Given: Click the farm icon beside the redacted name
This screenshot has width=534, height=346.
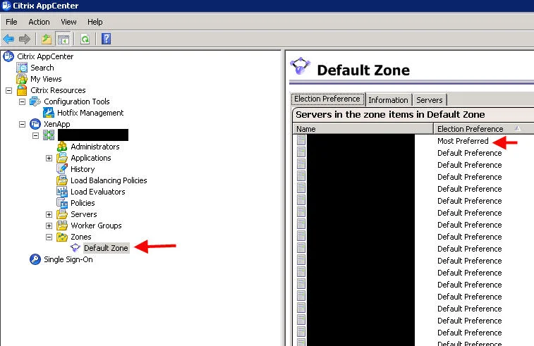Looking at the screenshot, I should 49,135.
